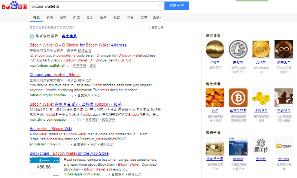Viewport: 297px width, 178px height.
Task: Expand arrow beside www.zhihu.com URL
Action: (74, 120)
